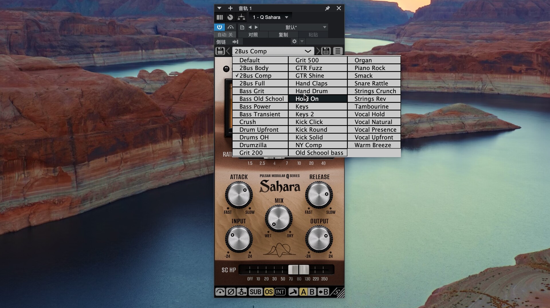The width and height of the screenshot is (550, 308).
Task: Go to next host preset arrow
Action: tap(256, 27)
